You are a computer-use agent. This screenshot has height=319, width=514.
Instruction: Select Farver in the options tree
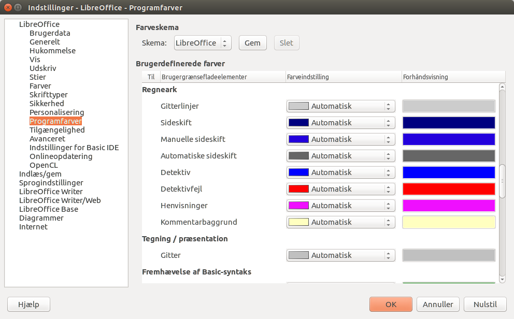[40, 86]
